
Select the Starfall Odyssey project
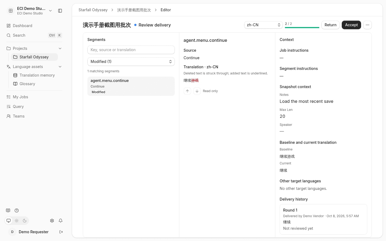click(34, 57)
